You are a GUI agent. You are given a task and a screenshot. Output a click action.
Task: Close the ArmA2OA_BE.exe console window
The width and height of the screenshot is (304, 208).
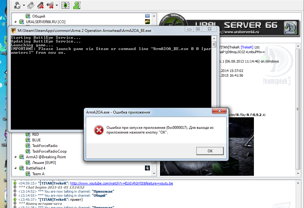(x=209, y=29)
